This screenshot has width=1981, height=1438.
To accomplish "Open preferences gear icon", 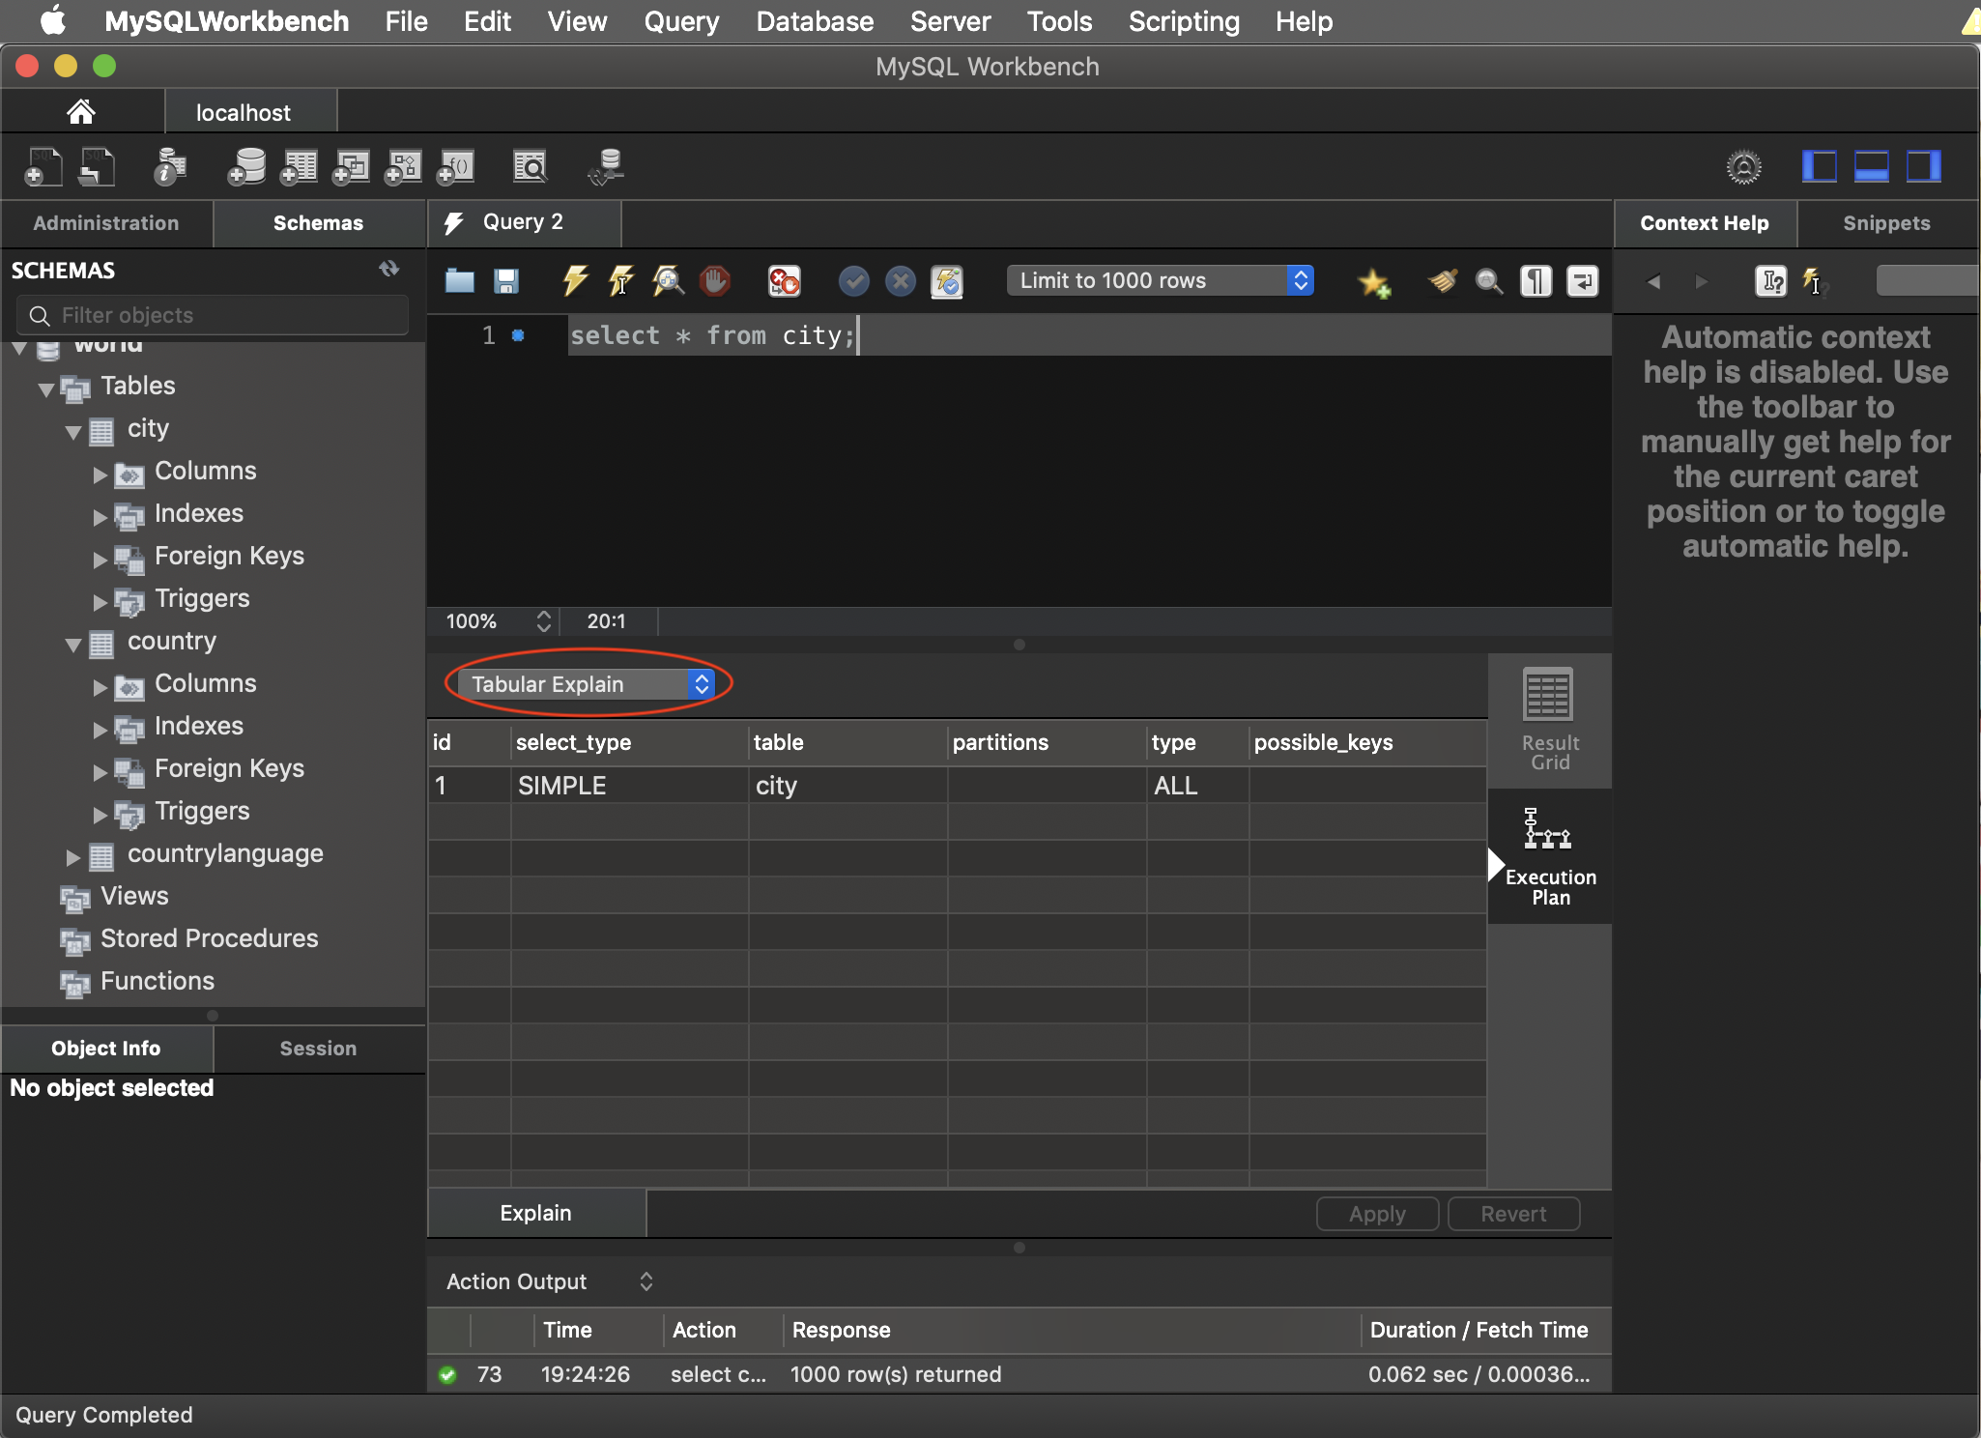I will tap(1743, 167).
